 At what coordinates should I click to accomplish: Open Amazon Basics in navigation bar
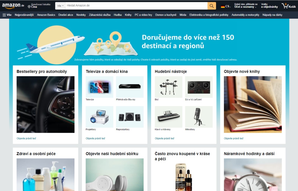coord(46,15)
